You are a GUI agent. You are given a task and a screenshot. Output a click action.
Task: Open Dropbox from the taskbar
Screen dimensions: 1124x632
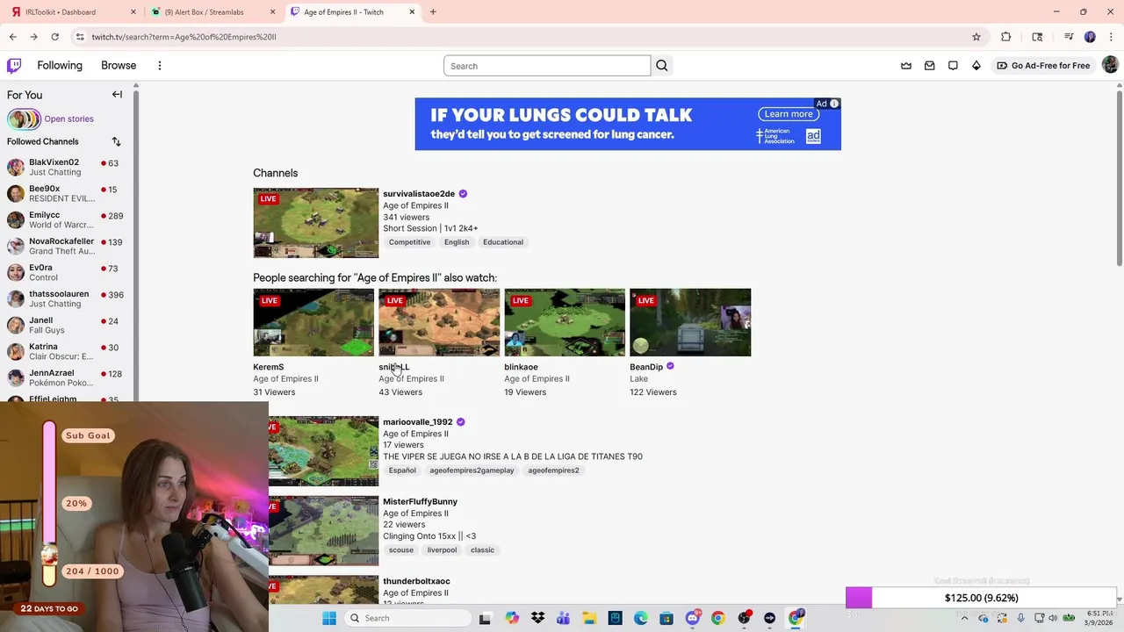click(x=537, y=618)
